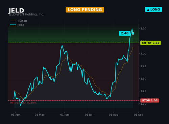
Task: Click the LONG PENDING status badge
Action: 85,10
